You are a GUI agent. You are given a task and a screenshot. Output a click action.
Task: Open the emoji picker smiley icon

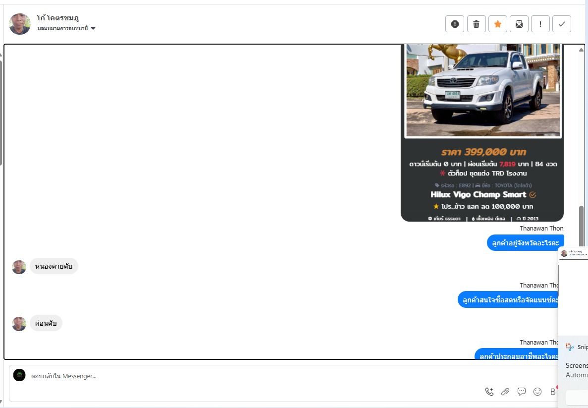pos(537,392)
